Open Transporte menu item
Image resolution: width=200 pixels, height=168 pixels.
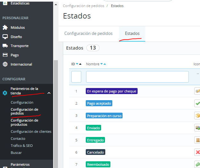tap(20, 46)
